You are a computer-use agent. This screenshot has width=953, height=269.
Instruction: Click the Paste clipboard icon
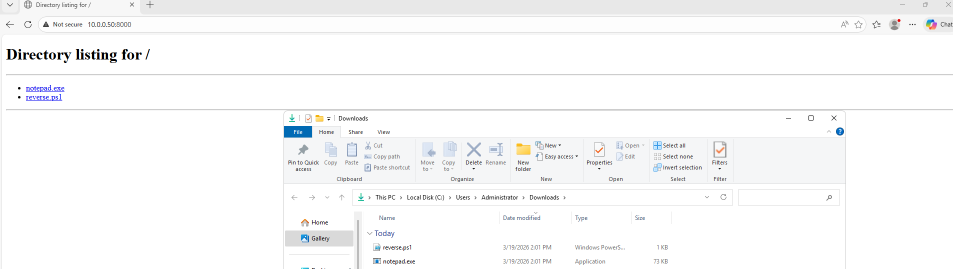[x=351, y=150]
